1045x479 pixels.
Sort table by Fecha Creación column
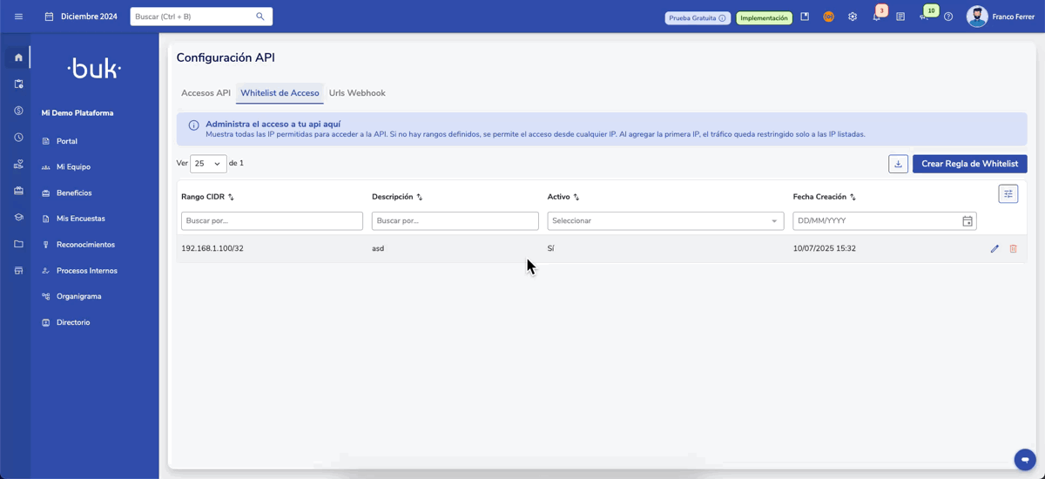[853, 198]
